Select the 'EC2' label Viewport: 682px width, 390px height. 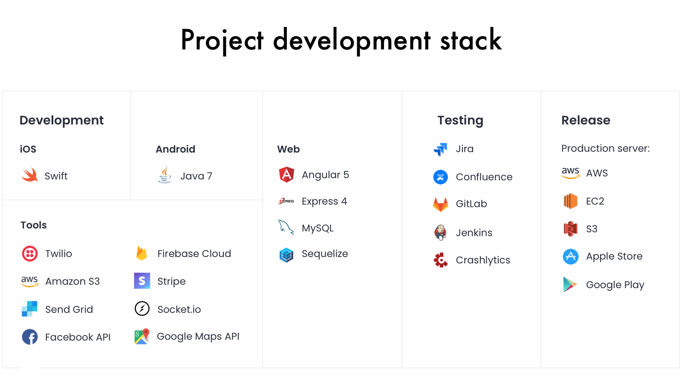pos(595,201)
